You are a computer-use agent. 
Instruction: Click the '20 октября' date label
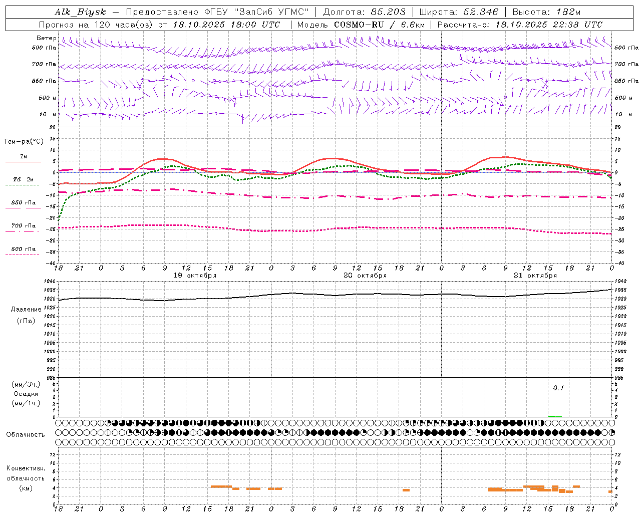coord(365,276)
